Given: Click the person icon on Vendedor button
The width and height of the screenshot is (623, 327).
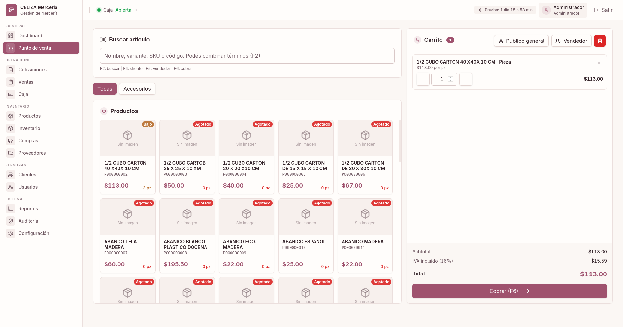Looking at the screenshot, I should [558, 41].
